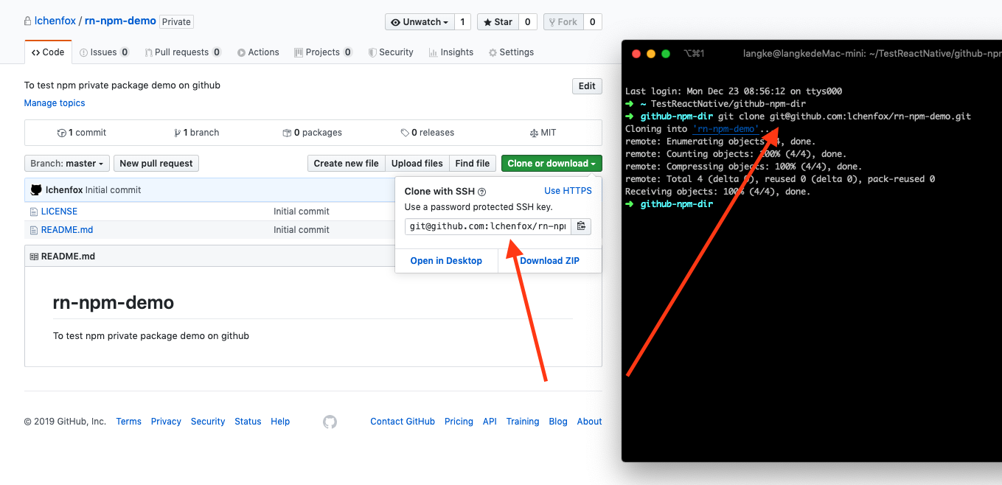Open rn-npm-demo repository title link
The width and height of the screenshot is (1002, 485).
(x=121, y=21)
